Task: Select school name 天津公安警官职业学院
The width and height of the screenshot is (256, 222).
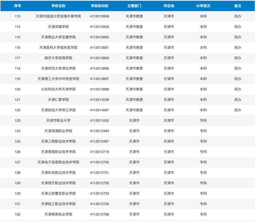Action: point(58,194)
